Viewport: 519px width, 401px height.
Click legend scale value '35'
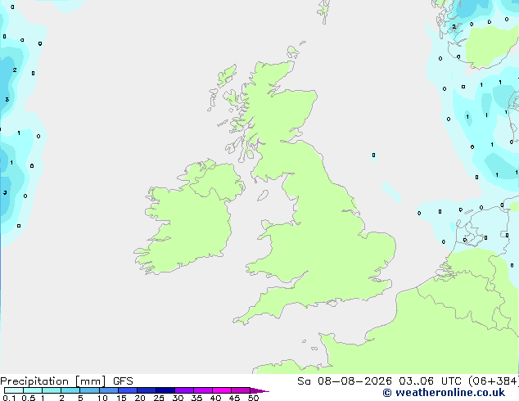pos(196,398)
